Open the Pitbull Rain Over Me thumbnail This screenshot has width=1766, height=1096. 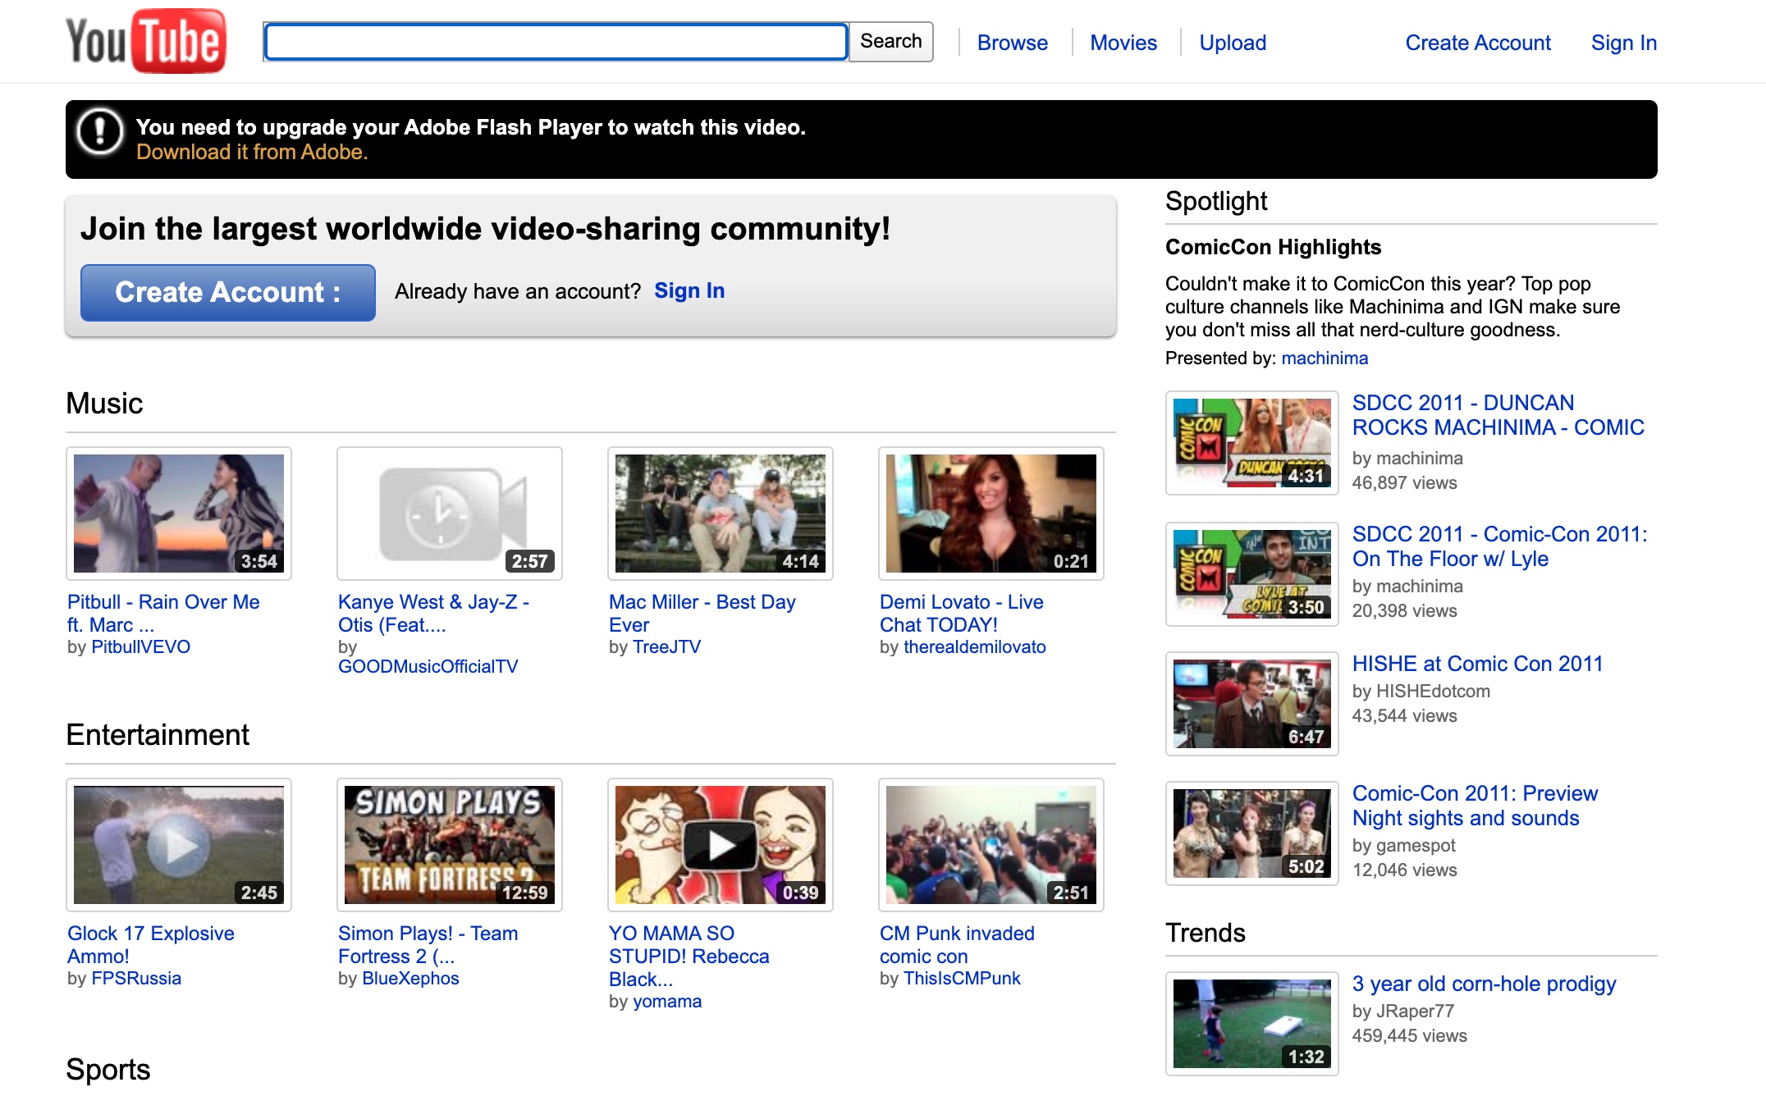coord(179,514)
